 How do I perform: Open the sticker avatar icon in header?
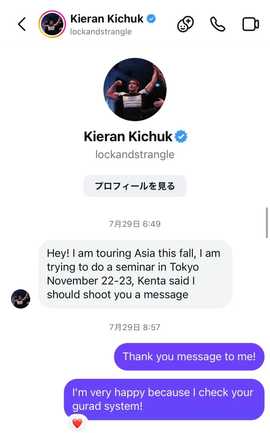(x=185, y=24)
